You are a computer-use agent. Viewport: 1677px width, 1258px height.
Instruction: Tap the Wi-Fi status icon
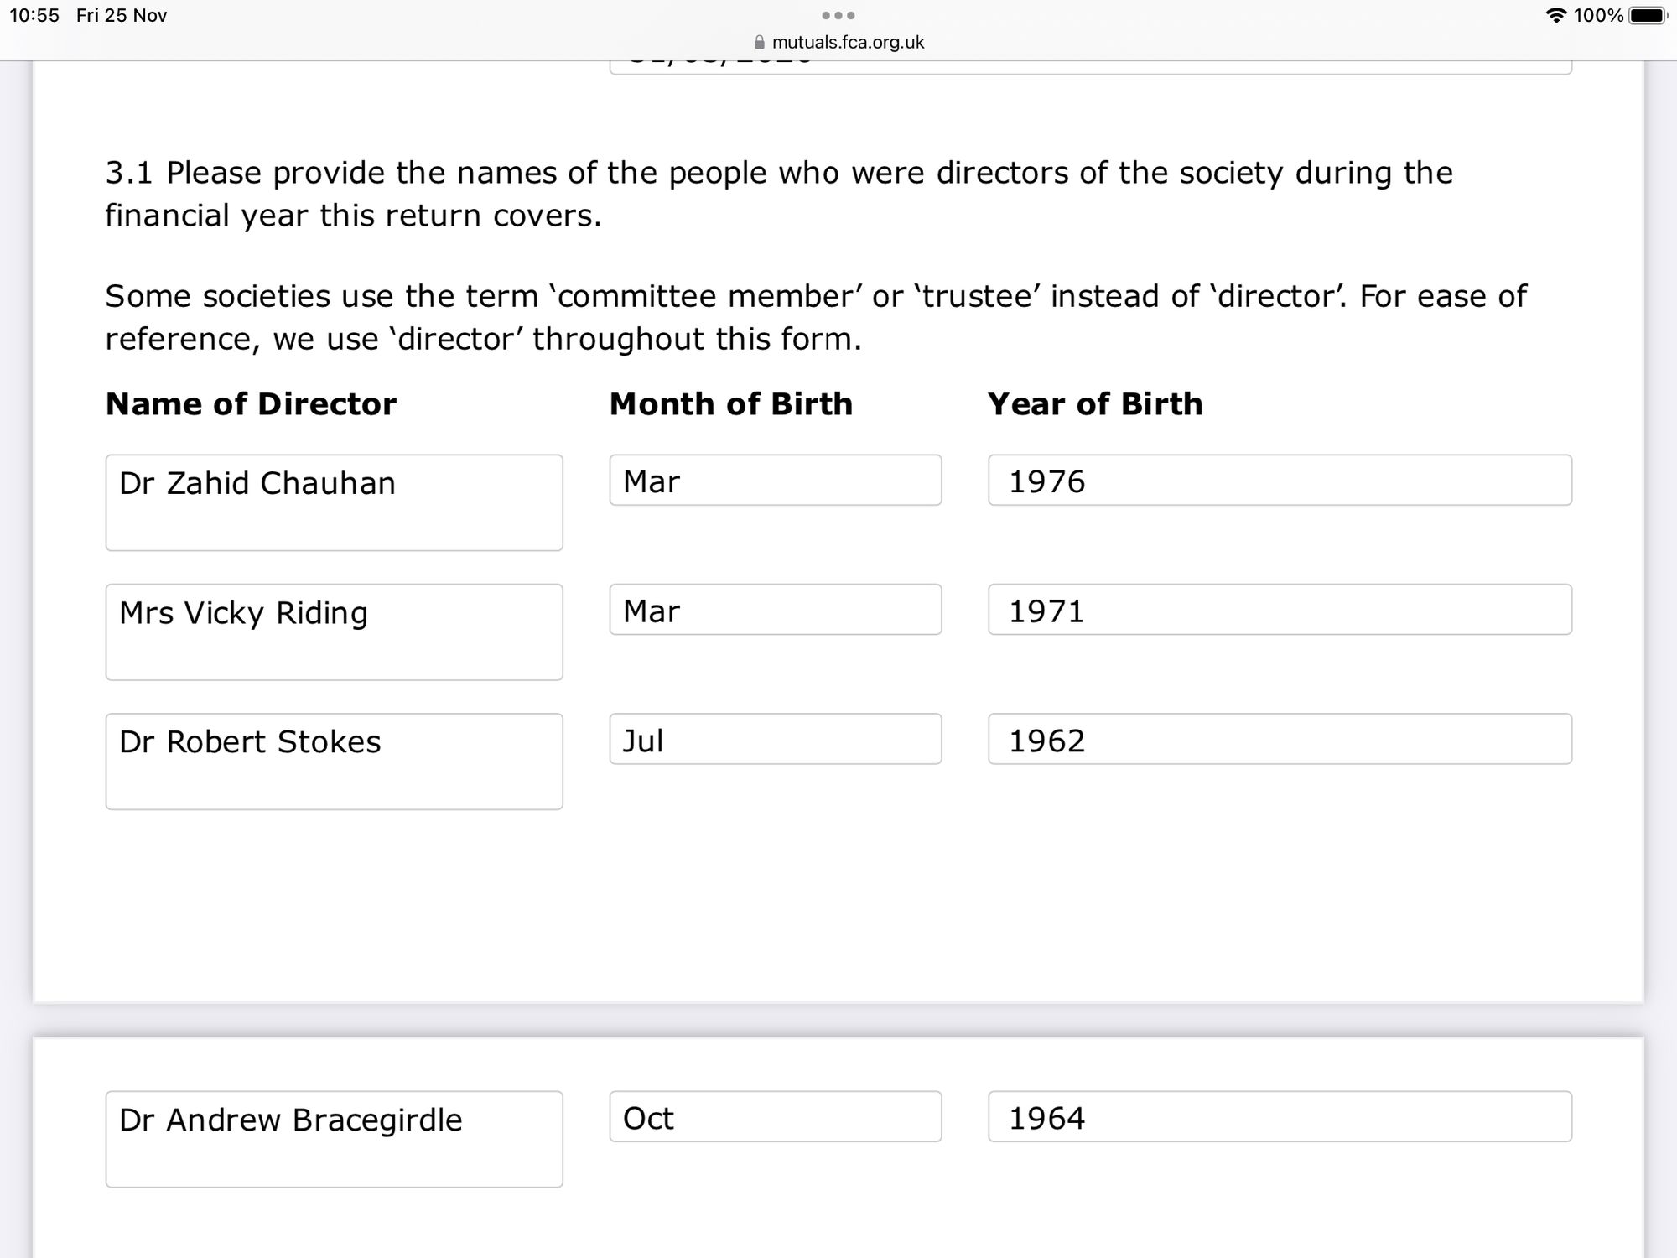[1556, 15]
